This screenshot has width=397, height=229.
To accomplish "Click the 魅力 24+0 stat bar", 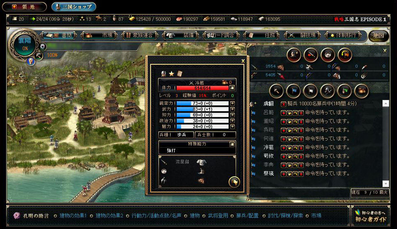I will [202, 127].
